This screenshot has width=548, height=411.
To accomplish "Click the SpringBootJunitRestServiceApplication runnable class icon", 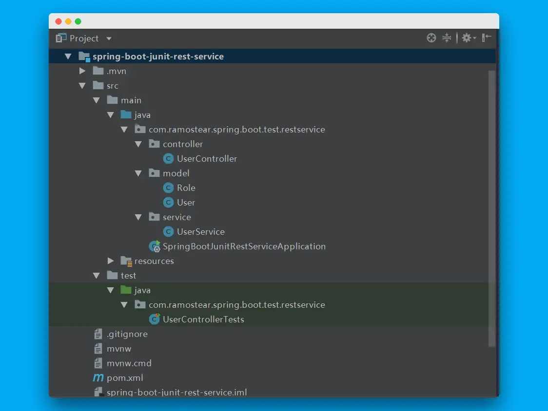I will click(155, 246).
